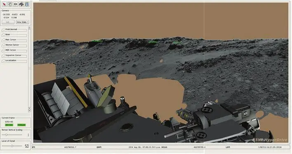
Task: Click the up arrow of options scrollbar
Action: tap(29, 28)
